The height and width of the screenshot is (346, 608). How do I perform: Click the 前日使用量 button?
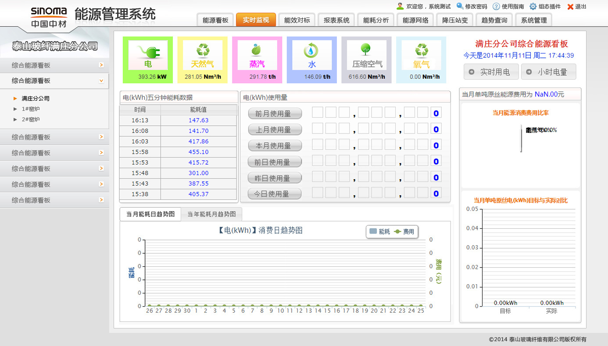275,162
